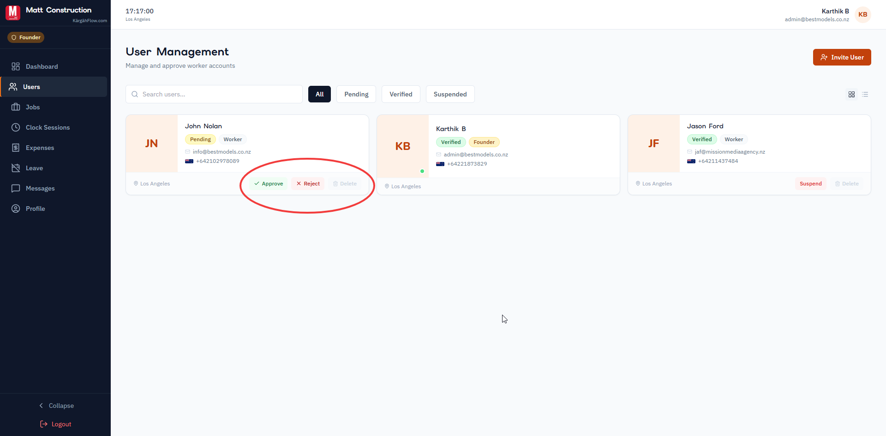Switch to list view
Image resolution: width=886 pixels, height=436 pixels.
865,94
